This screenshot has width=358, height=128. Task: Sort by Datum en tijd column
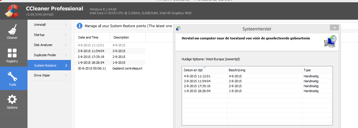click(x=204, y=70)
